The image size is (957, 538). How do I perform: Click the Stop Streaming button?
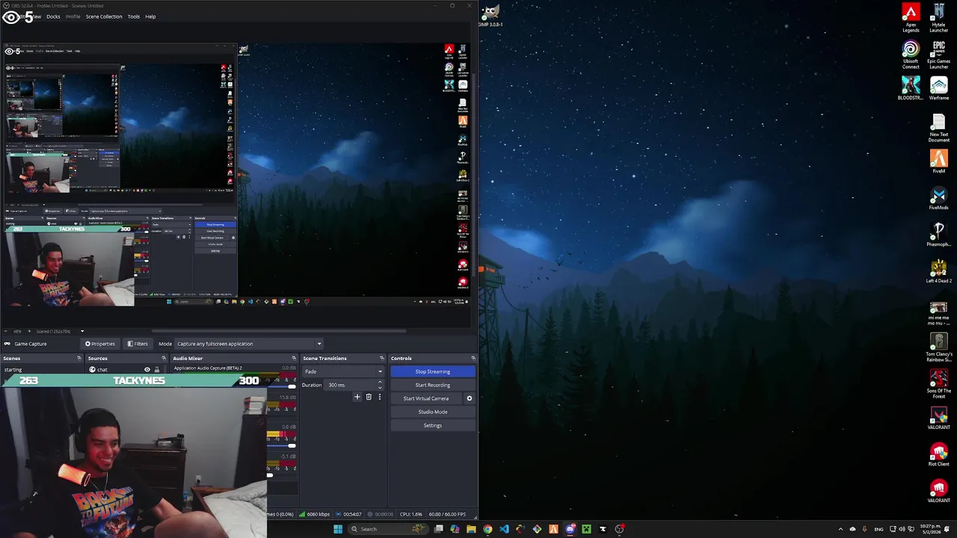tap(433, 371)
